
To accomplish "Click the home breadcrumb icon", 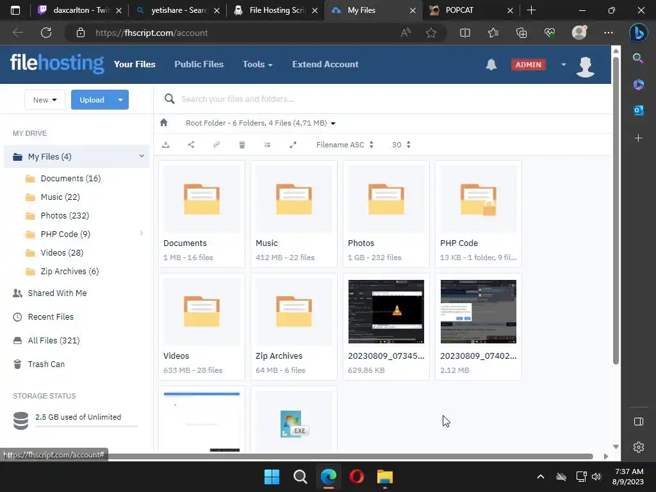I will coord(163,122).
